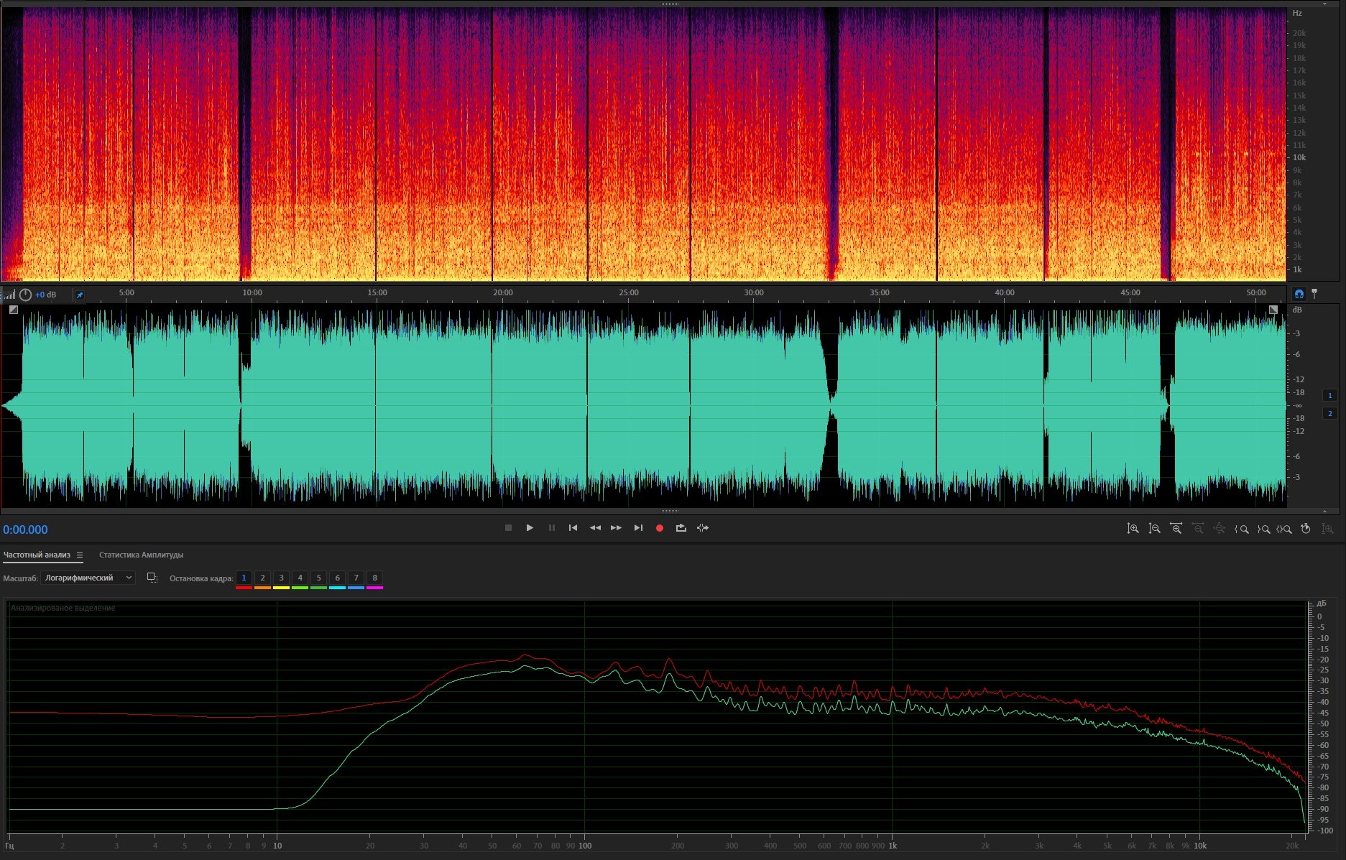1346x860 pixels.
Task: Start playback with the Play button
Action: tap(530, 528)
